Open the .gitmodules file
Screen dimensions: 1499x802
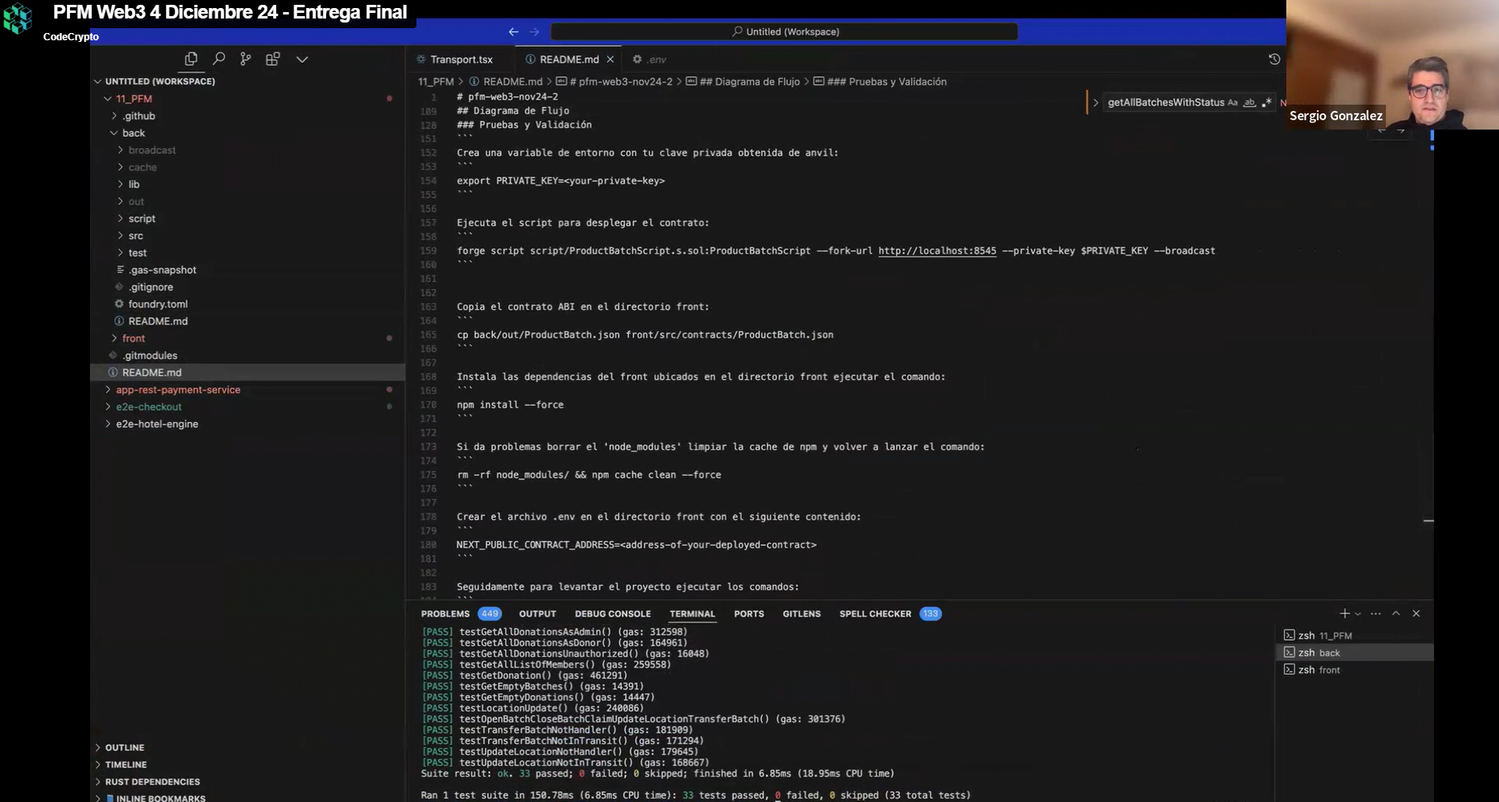150,355
